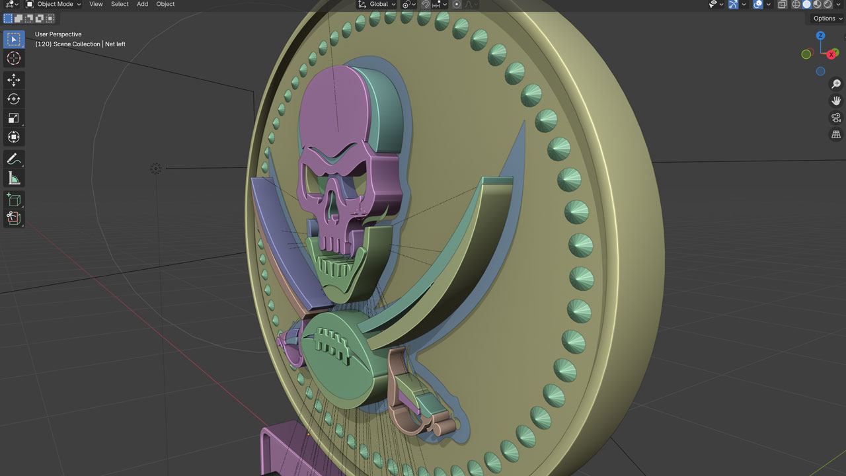Toggle camera view with the camera icon
Screen dimensions: 846x476
click(x=836, y=118)
